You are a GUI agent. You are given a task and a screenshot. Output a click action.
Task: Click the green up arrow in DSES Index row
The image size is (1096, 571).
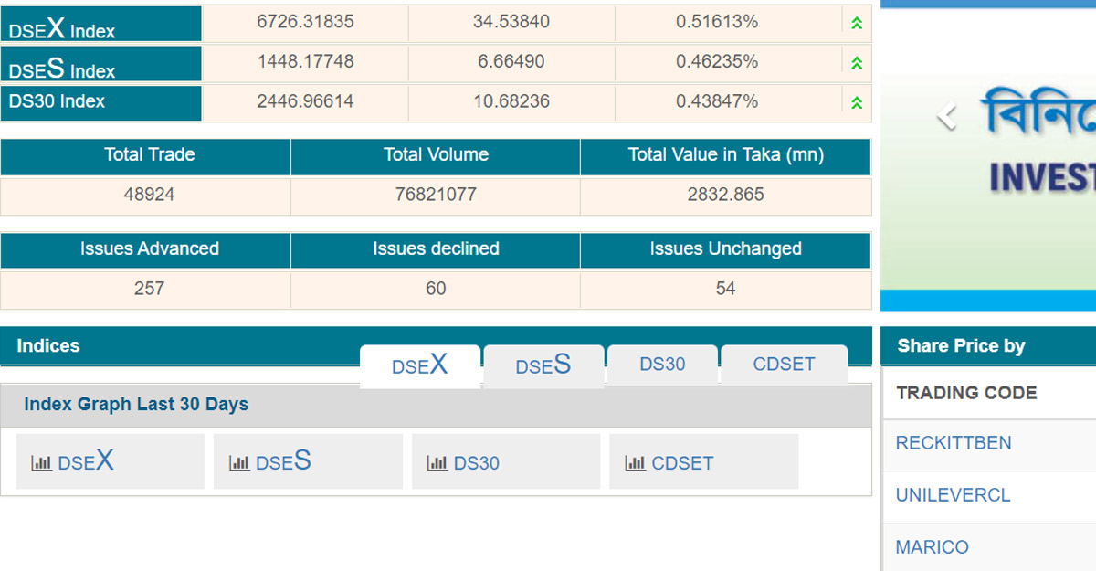pos(856,63)
